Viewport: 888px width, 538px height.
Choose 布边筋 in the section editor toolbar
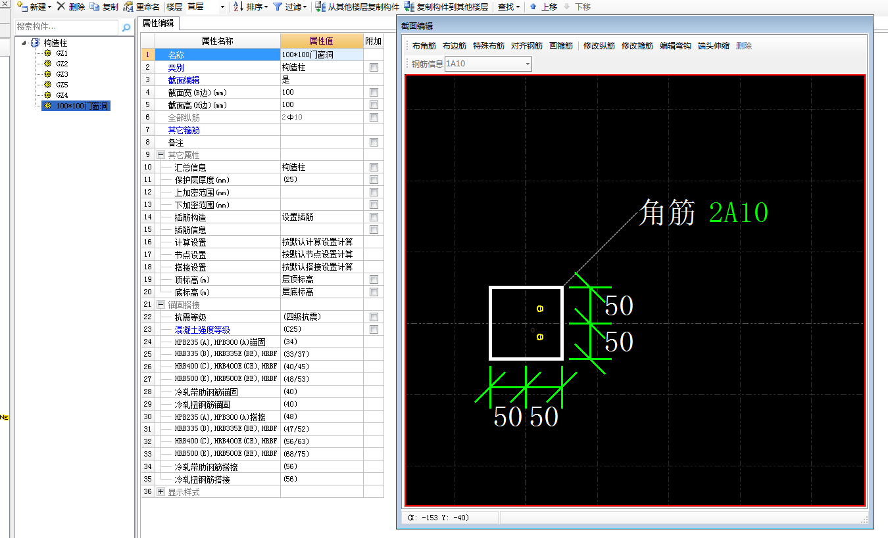pyautogui.click(x=455, y=46)
